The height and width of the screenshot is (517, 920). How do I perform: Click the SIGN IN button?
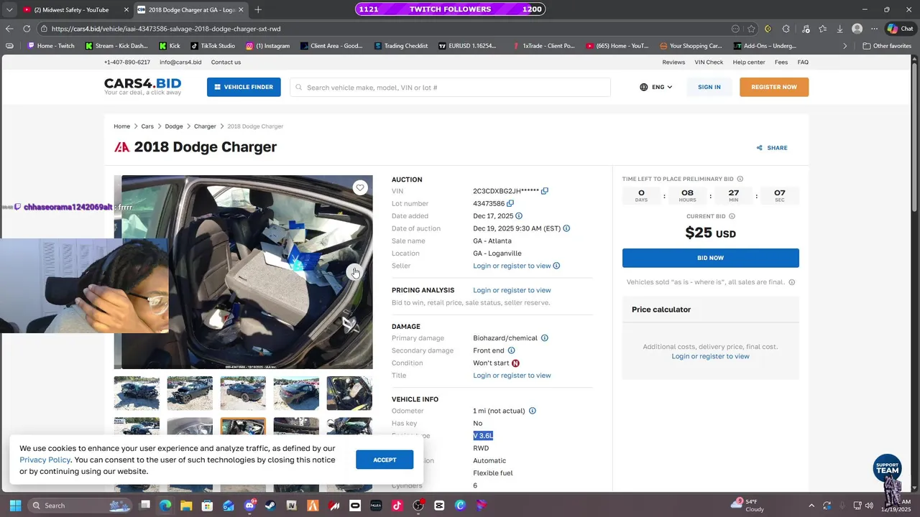pyautogui.click(x=709, y=87)
